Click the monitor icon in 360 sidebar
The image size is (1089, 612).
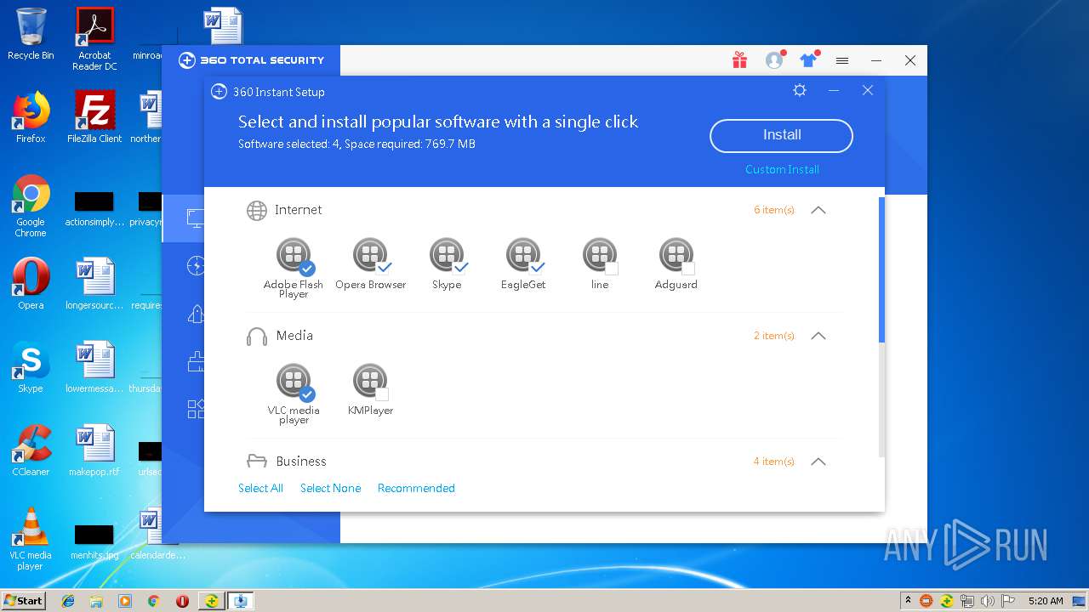pos(196,219)
